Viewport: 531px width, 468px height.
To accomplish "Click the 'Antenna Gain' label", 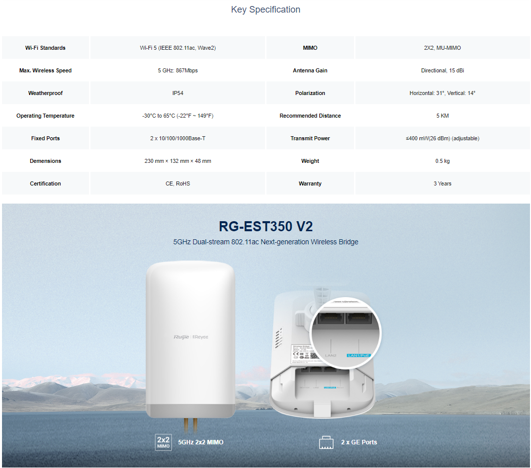I will 310,70.
